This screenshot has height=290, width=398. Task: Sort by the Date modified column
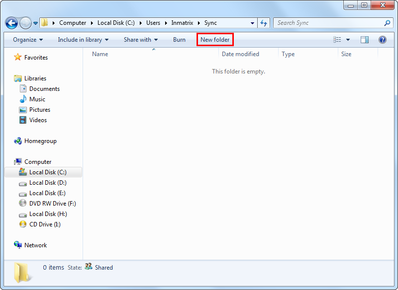click(x=240, y=54)
